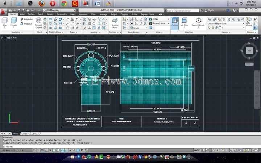The image size is (261, 163).
Task: Click the Apple menu icon
Action: 5,3
